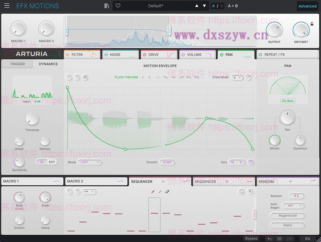This screenshot has width=321, height=242.
Task: Shift motion envelope left with arrow button
Action: click(x=69, y=77)
